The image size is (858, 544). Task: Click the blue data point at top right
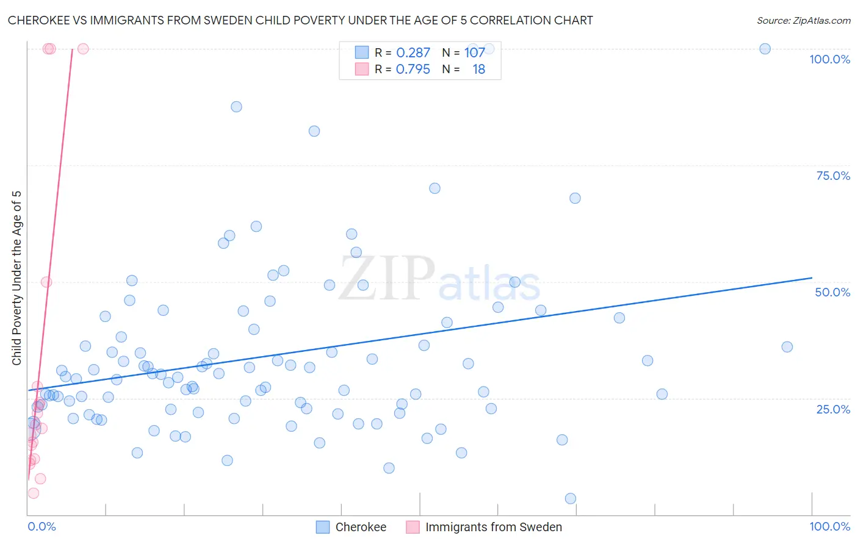coord(765,49)
